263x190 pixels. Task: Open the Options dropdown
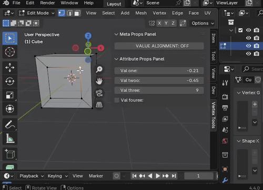[203, 23]
